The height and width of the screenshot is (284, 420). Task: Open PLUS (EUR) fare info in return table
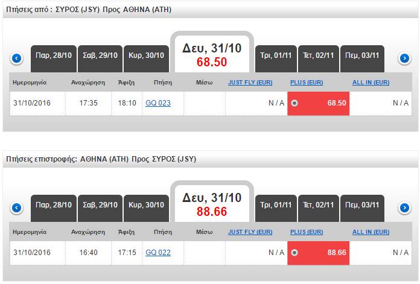[x=305, y=231]
